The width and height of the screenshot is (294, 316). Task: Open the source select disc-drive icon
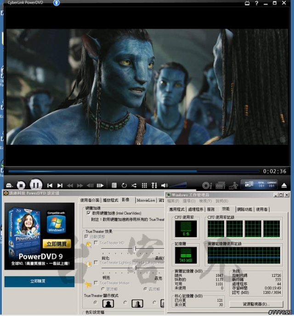click(x=9, y=185)
